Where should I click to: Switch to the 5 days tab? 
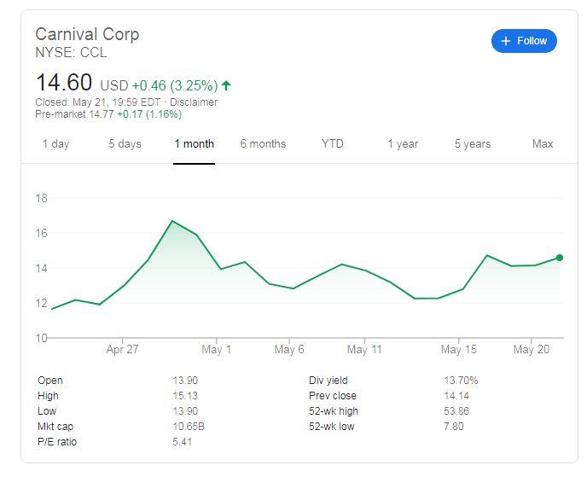pos(125,143)
